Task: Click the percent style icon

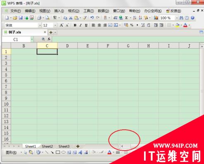Action: tap(132, 25)
